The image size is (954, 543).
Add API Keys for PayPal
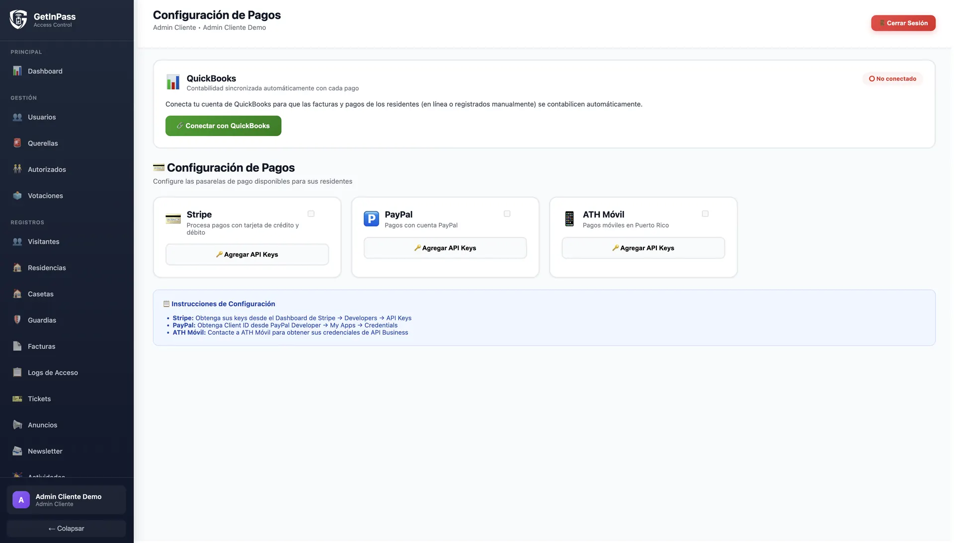[x=445, y=248]
